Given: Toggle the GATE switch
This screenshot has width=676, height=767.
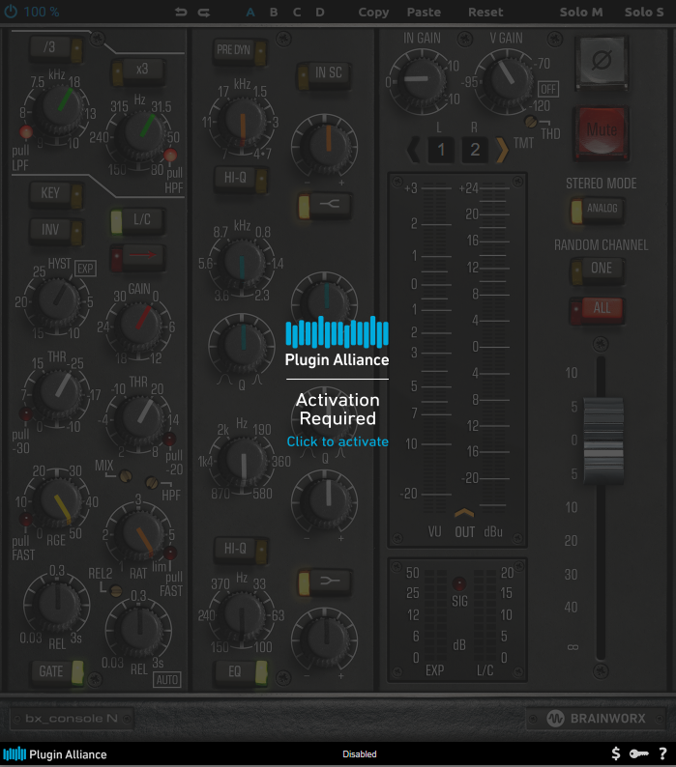Looking at the screenshot, I should 58,672.
